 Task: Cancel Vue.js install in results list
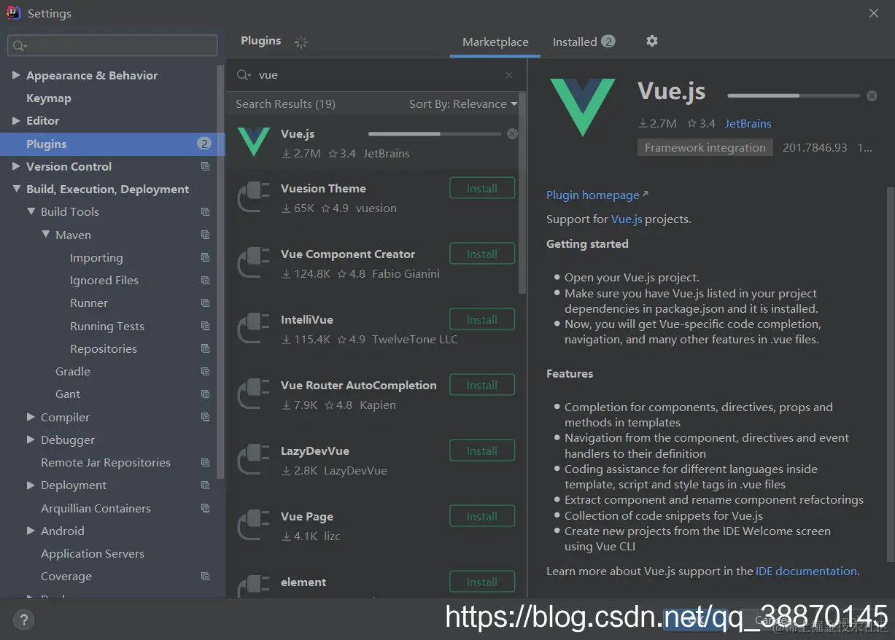point(512,133)
